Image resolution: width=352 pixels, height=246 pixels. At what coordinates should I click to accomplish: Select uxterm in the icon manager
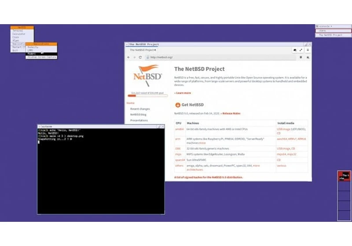coord(333,31)
